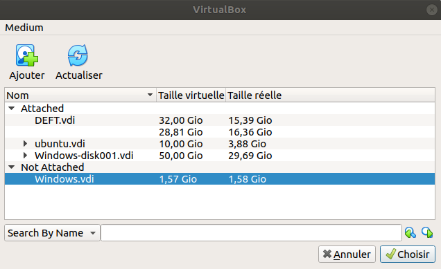
Task: Collapse the Not Attached group
Action: [x=12, y=167]
